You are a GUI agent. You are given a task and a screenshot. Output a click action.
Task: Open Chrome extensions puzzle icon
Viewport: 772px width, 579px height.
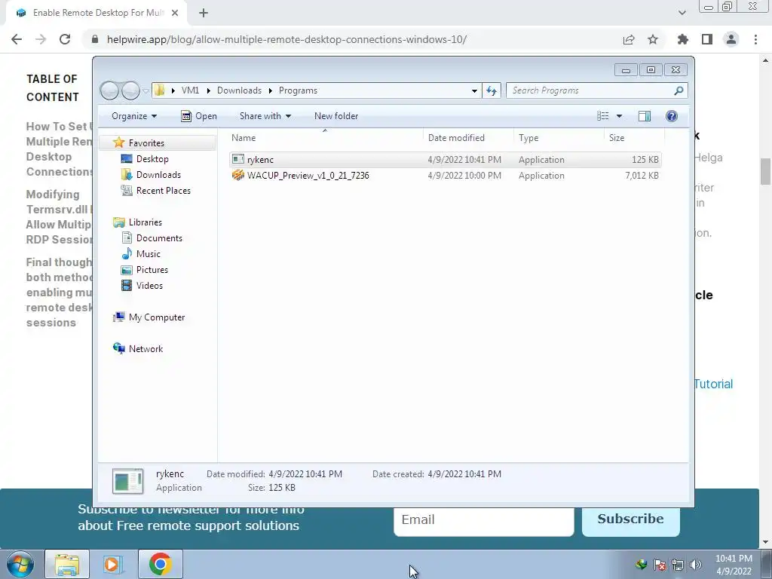click(x=683, y=39)
